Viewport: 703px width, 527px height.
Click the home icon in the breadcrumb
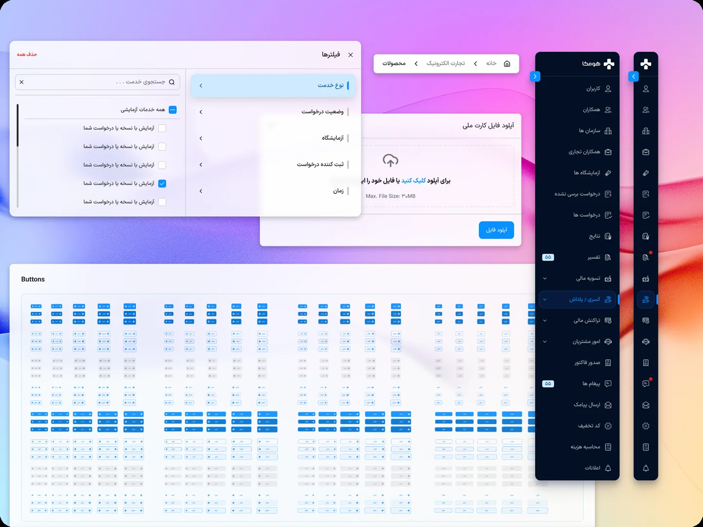coord(507,63)
